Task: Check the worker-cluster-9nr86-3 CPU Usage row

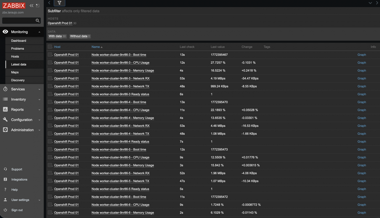Action: pos(50,63)
